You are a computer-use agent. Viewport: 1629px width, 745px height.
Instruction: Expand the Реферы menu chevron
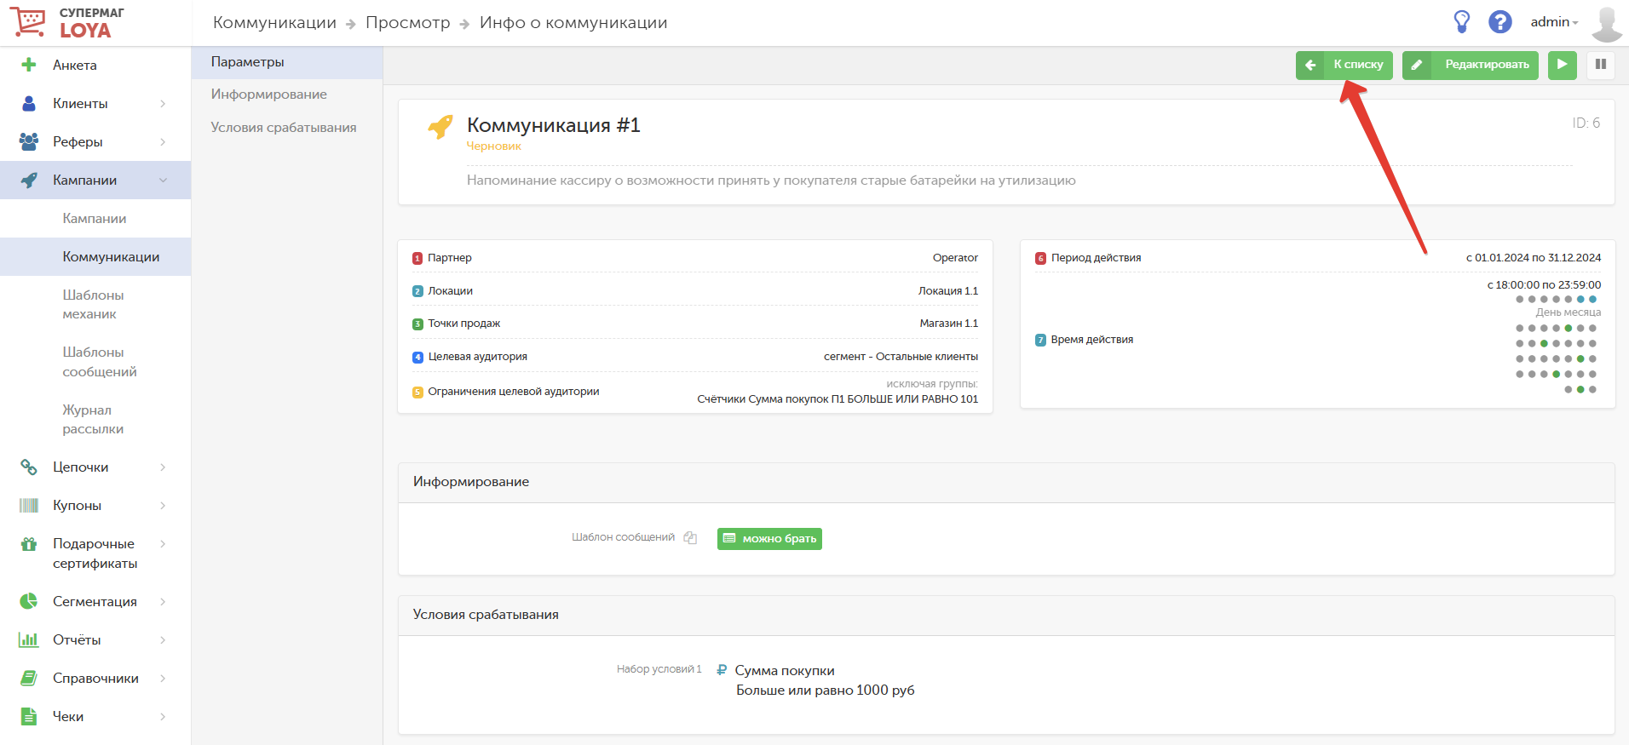point(163,141)
